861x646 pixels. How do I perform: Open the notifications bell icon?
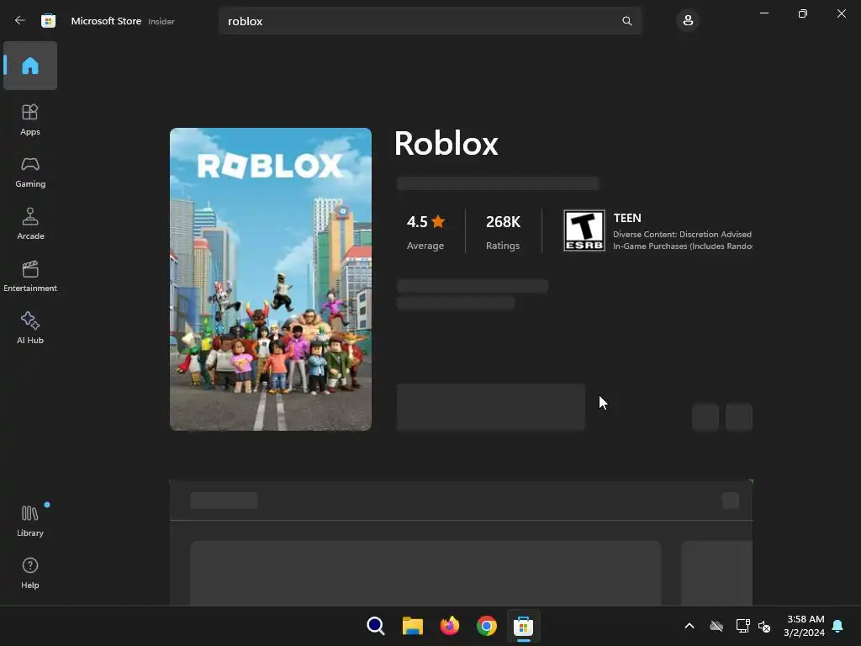point(837,626)
